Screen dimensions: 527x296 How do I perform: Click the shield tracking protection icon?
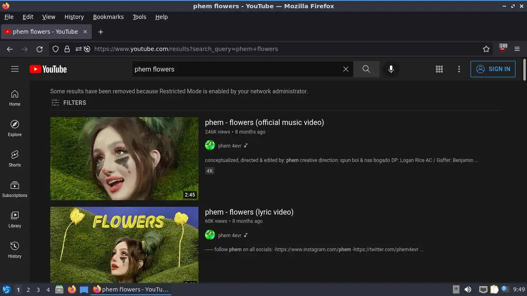[56, 49]
